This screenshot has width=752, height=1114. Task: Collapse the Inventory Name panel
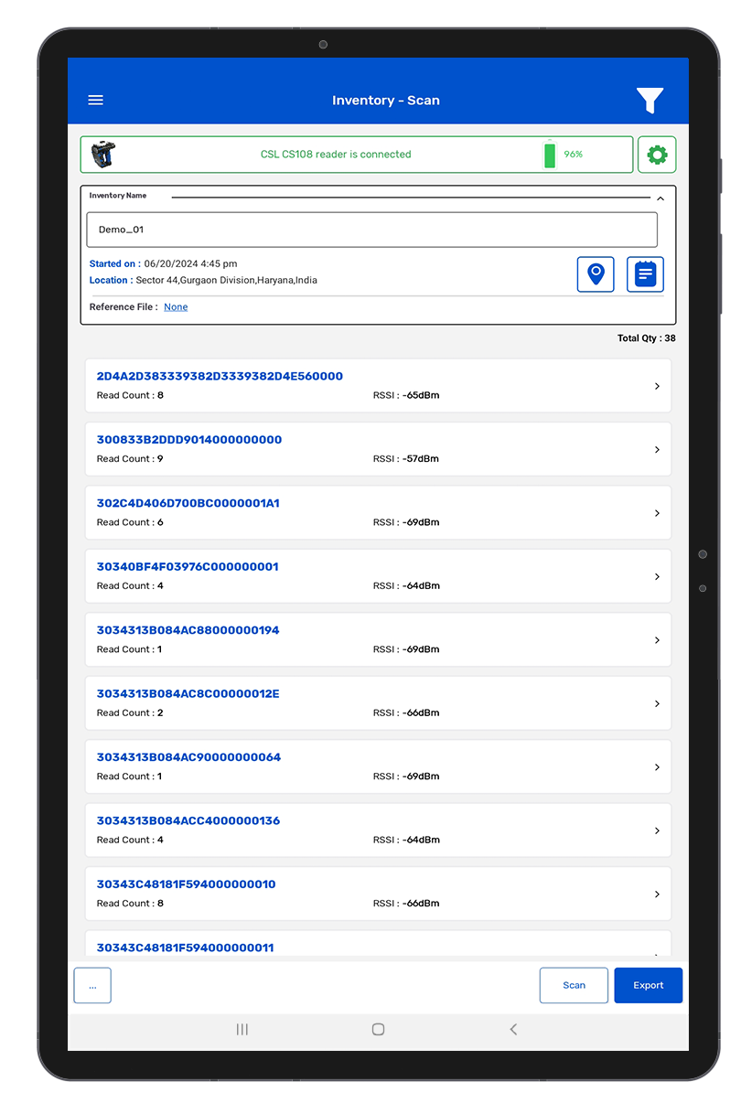[660, 198]
